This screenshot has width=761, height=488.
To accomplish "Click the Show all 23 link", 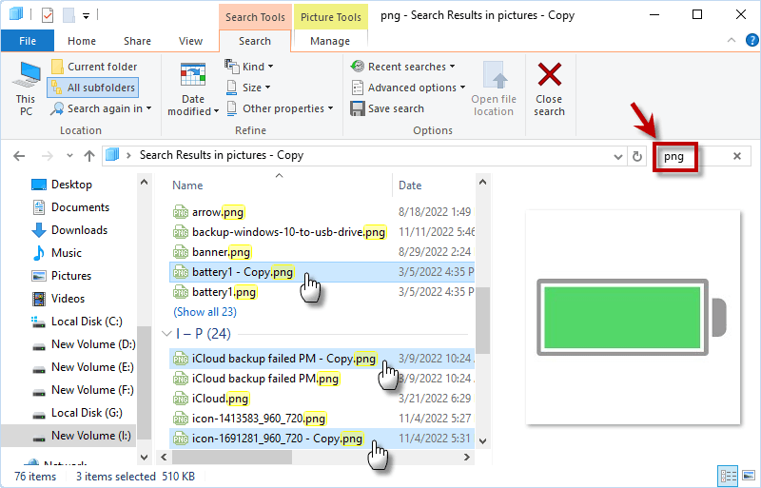I will tap(205, 311).
